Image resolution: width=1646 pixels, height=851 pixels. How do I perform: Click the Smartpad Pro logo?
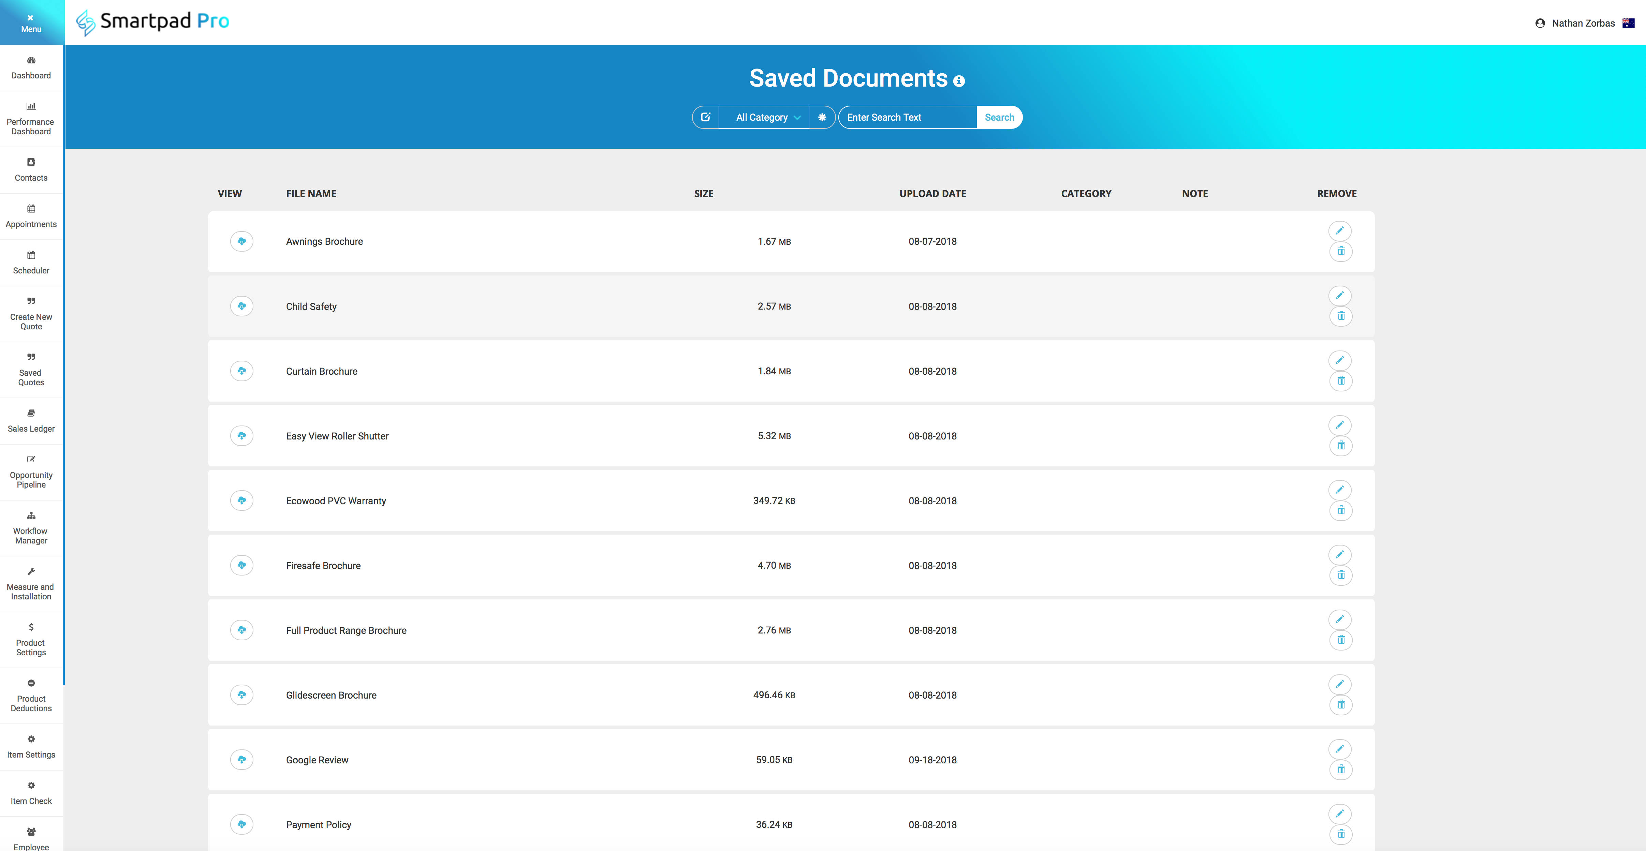tap(153, 23)
